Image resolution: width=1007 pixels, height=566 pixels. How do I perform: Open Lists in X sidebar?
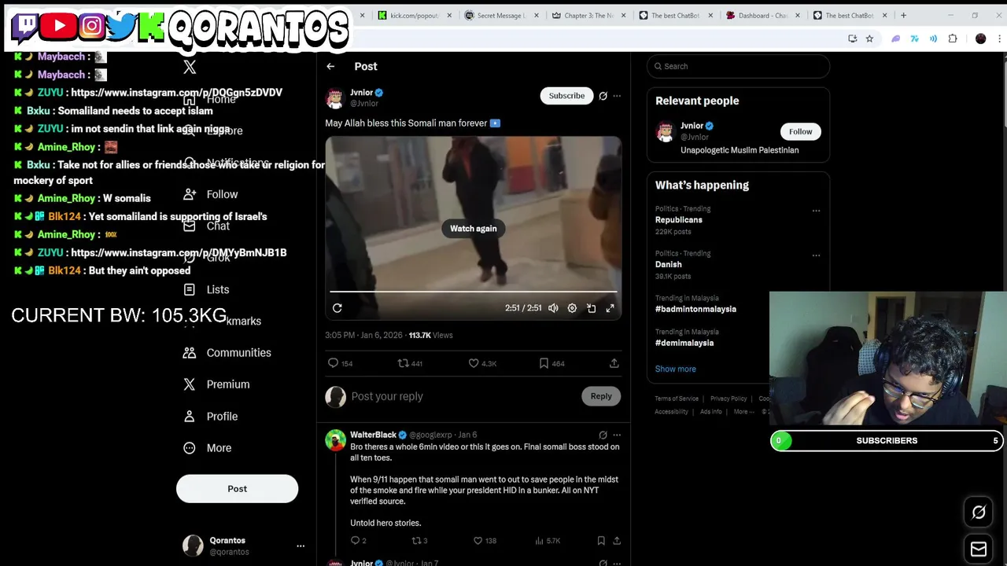[206, 289]
